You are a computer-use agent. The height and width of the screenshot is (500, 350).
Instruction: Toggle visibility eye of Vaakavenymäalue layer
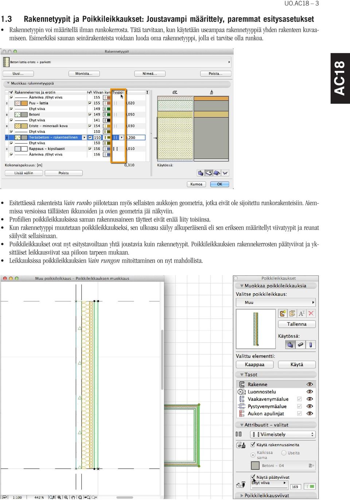[310, 399]
